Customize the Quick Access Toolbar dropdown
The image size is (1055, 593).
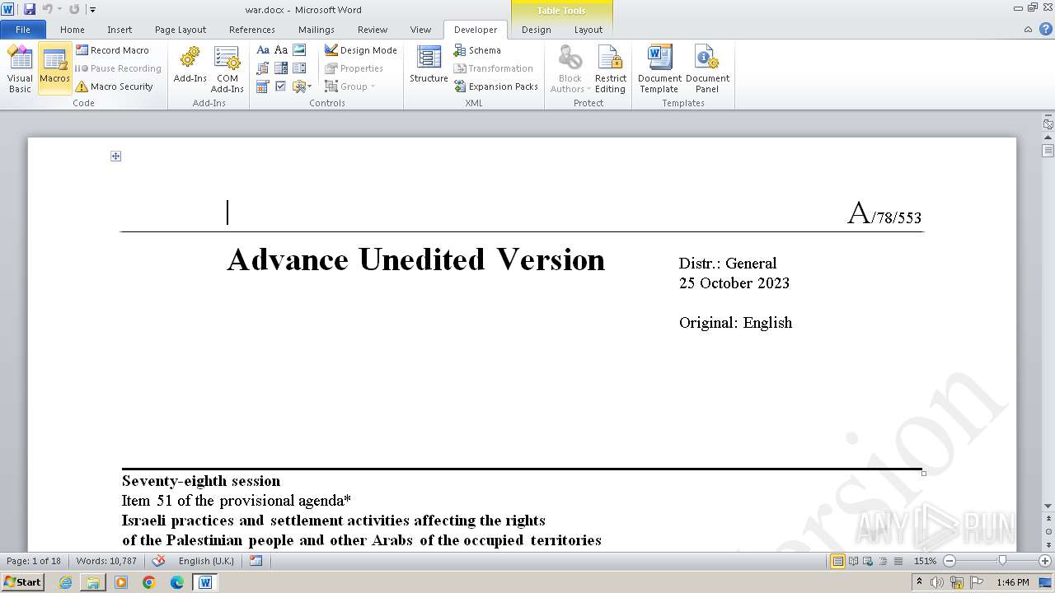click(x=92, y=10)
